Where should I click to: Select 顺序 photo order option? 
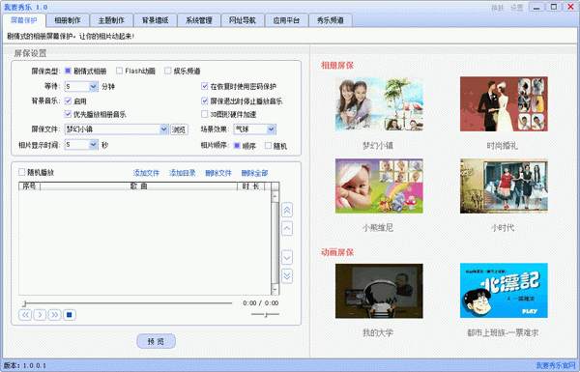[x=237, y=146]
